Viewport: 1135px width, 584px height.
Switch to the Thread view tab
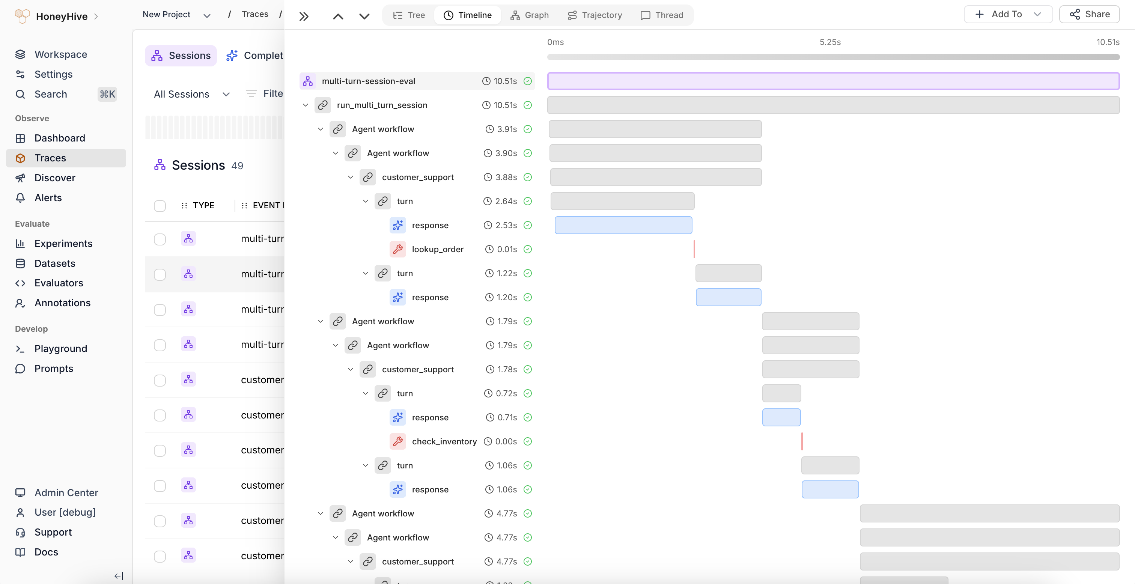pyautogui.click(x=661, y=15)
